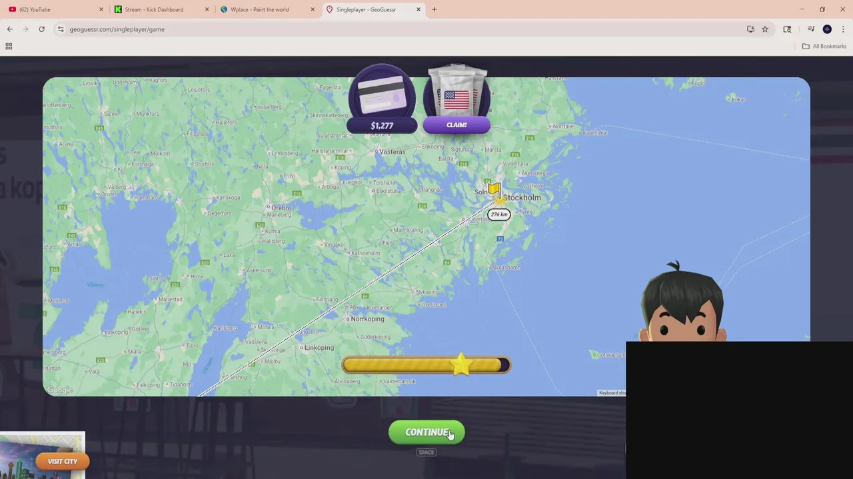Click Linköping label on map
853x479 pixels.
coord(319,347)
